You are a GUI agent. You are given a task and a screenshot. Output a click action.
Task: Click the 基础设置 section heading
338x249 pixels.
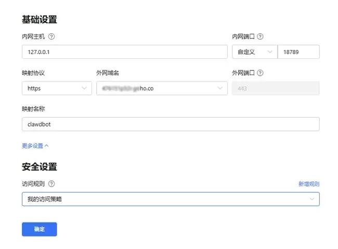tap(39, 20)
